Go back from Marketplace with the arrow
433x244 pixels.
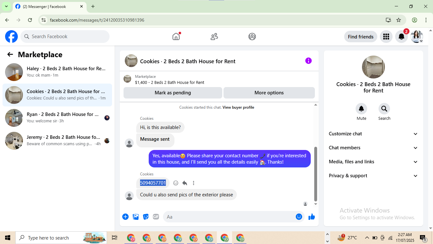tap(10, 54)
